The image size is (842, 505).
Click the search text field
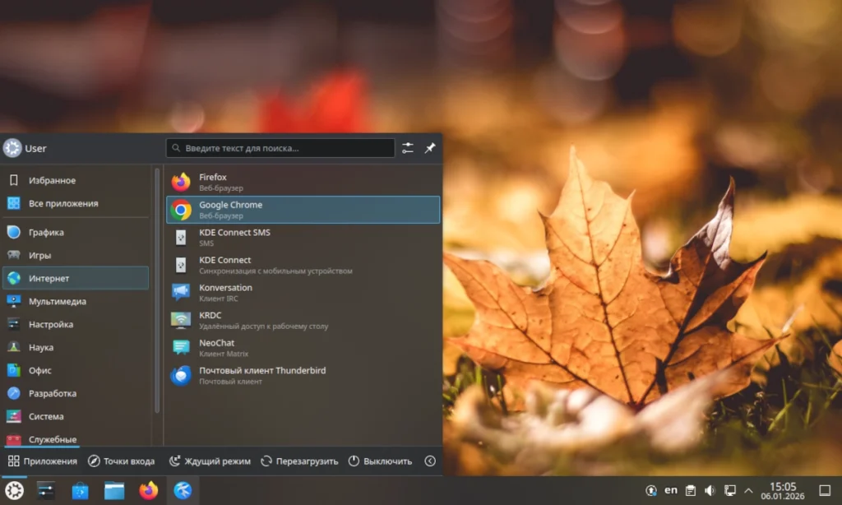(x=280, y=148)
